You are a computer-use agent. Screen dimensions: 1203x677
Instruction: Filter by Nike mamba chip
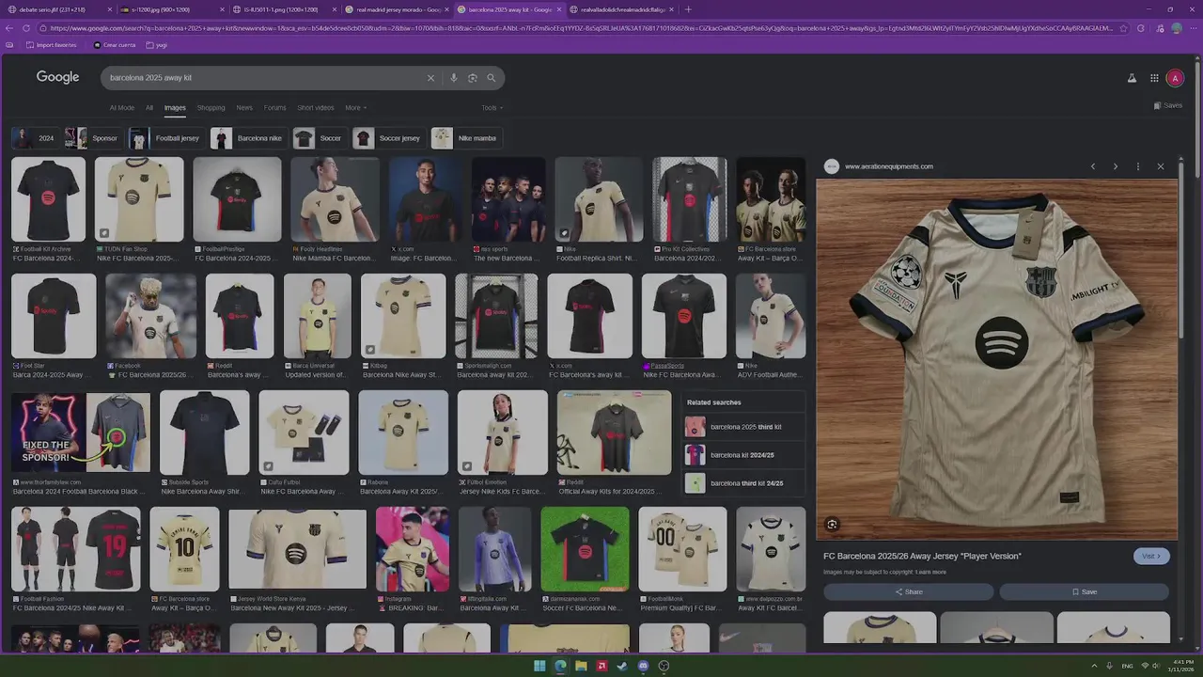coord(465,138)
